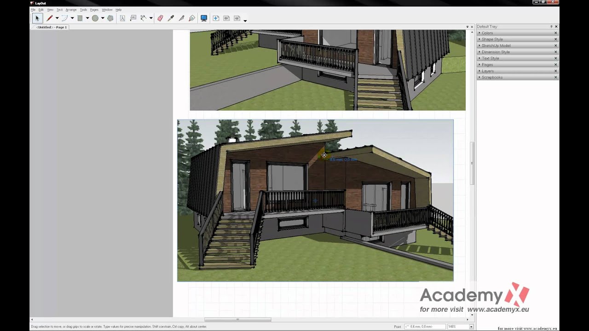Close the Default Tray

coord(556,27)
